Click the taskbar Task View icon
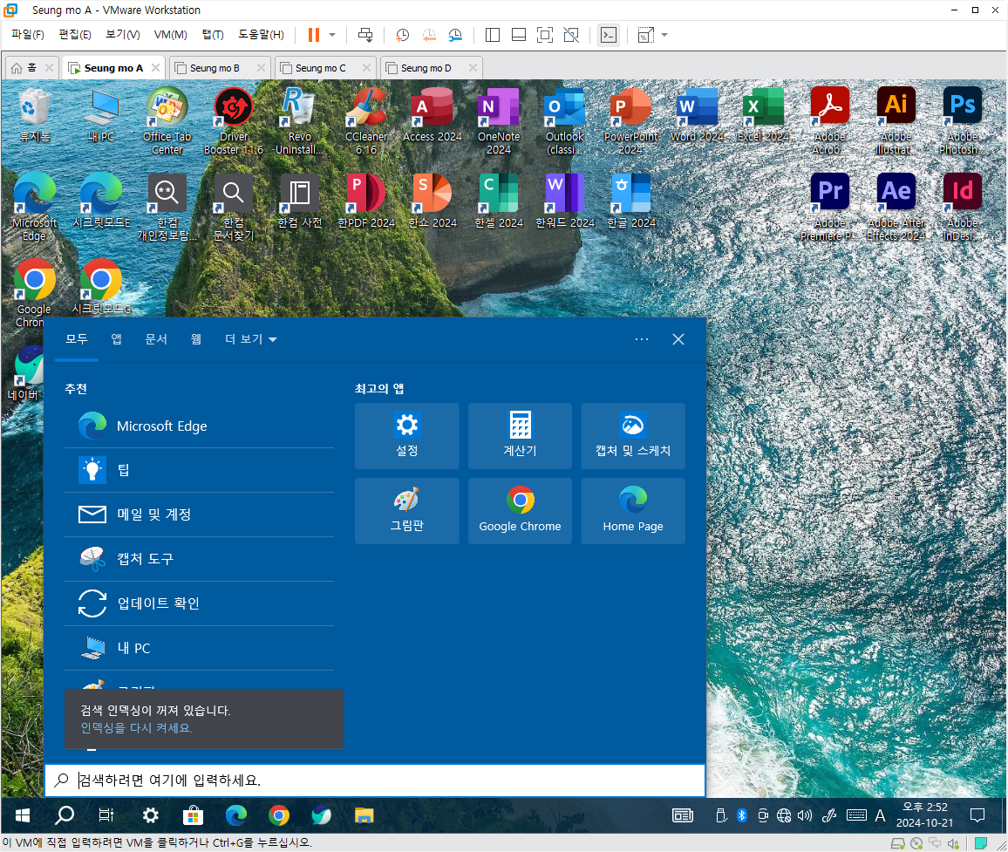The width and height of the screenshot is (1008, 852). click(106, 815)
